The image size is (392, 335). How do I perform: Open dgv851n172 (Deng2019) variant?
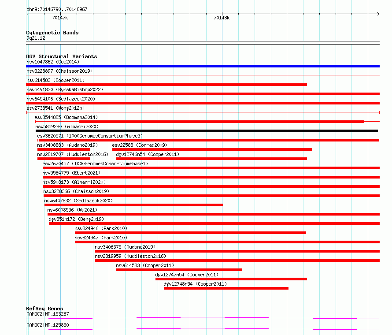click(x=76, y=219)
